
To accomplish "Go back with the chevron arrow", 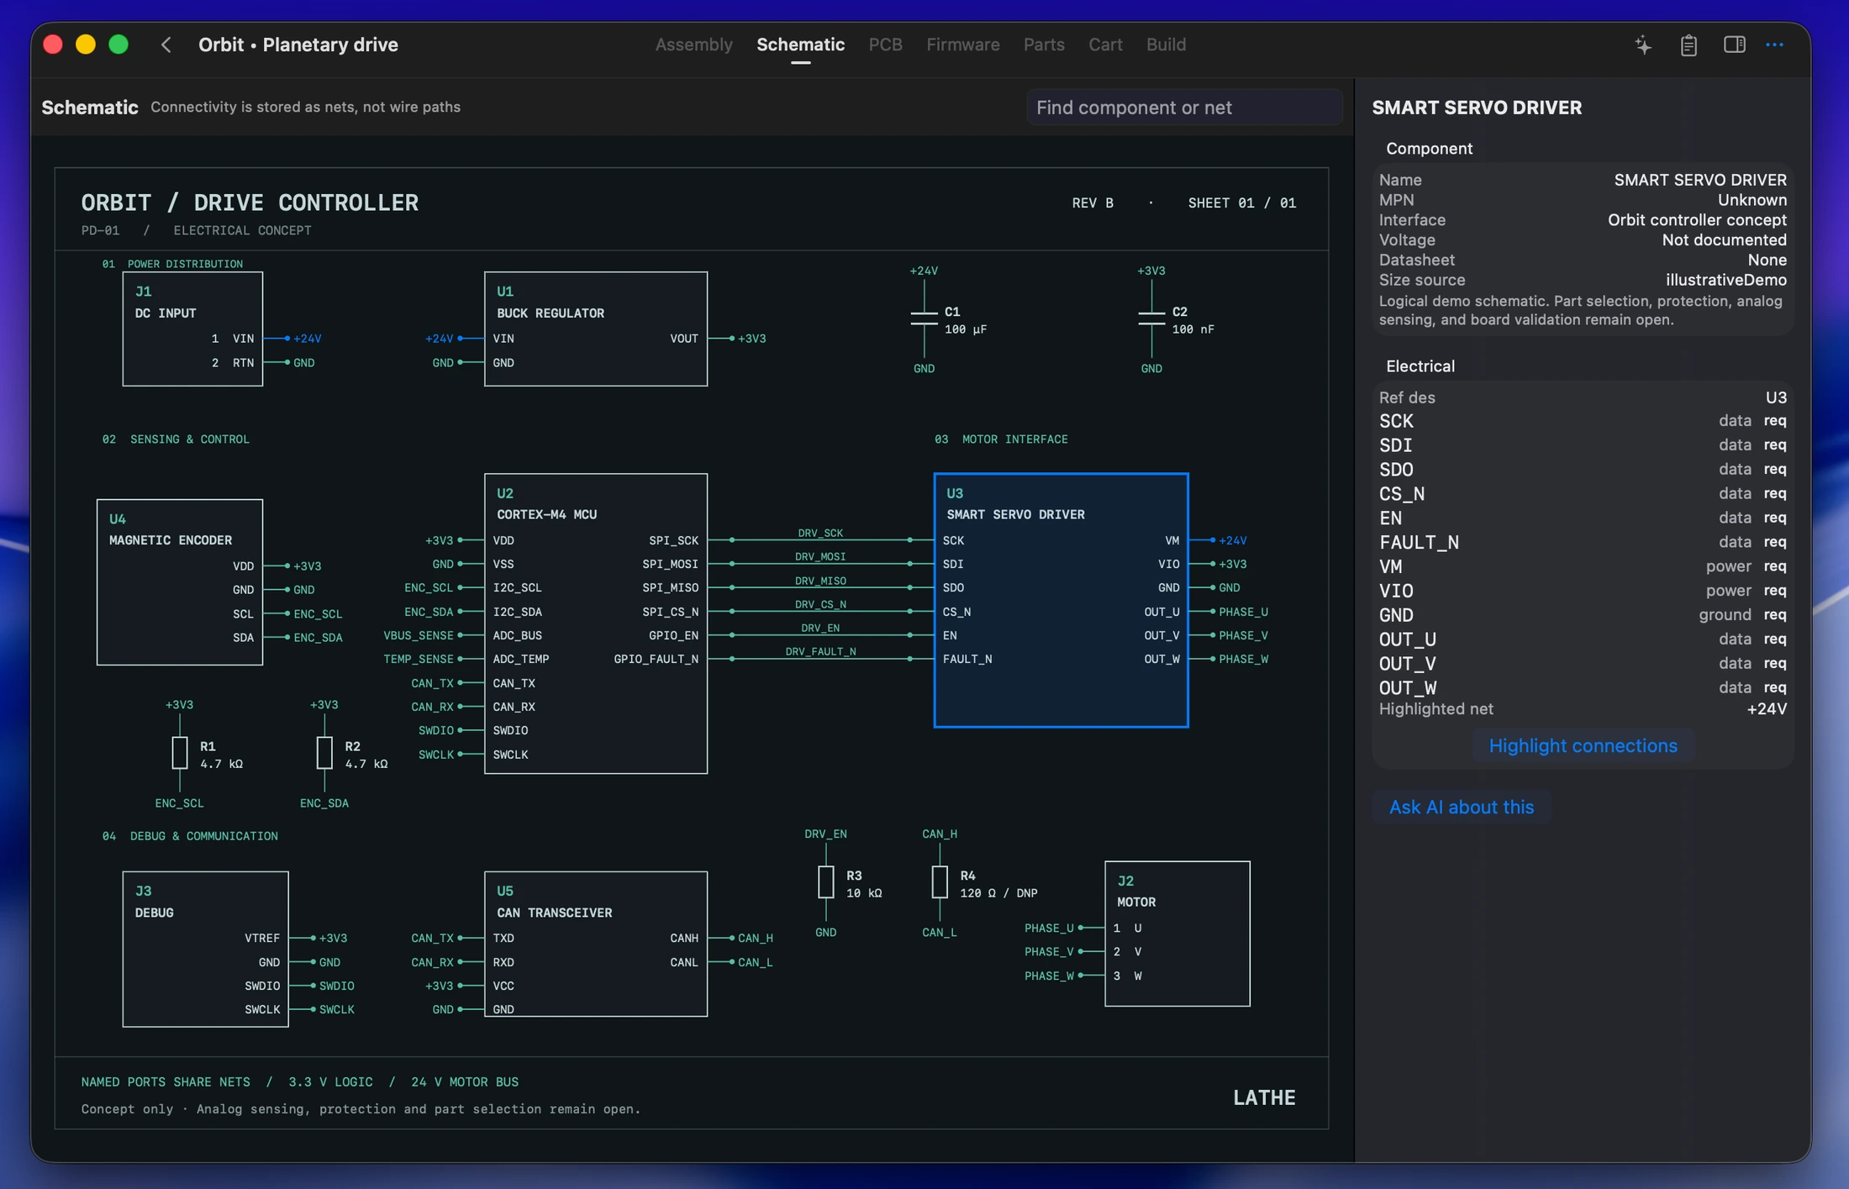I will tap(166, 45).
